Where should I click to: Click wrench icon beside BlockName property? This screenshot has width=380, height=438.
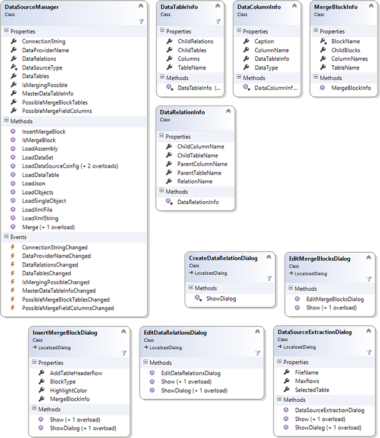point(323,42)
